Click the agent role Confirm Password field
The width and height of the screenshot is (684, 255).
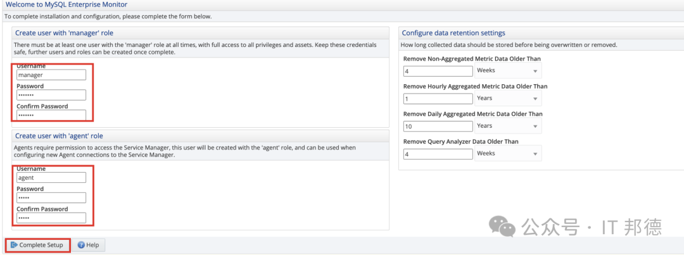[x=51, y=218]
